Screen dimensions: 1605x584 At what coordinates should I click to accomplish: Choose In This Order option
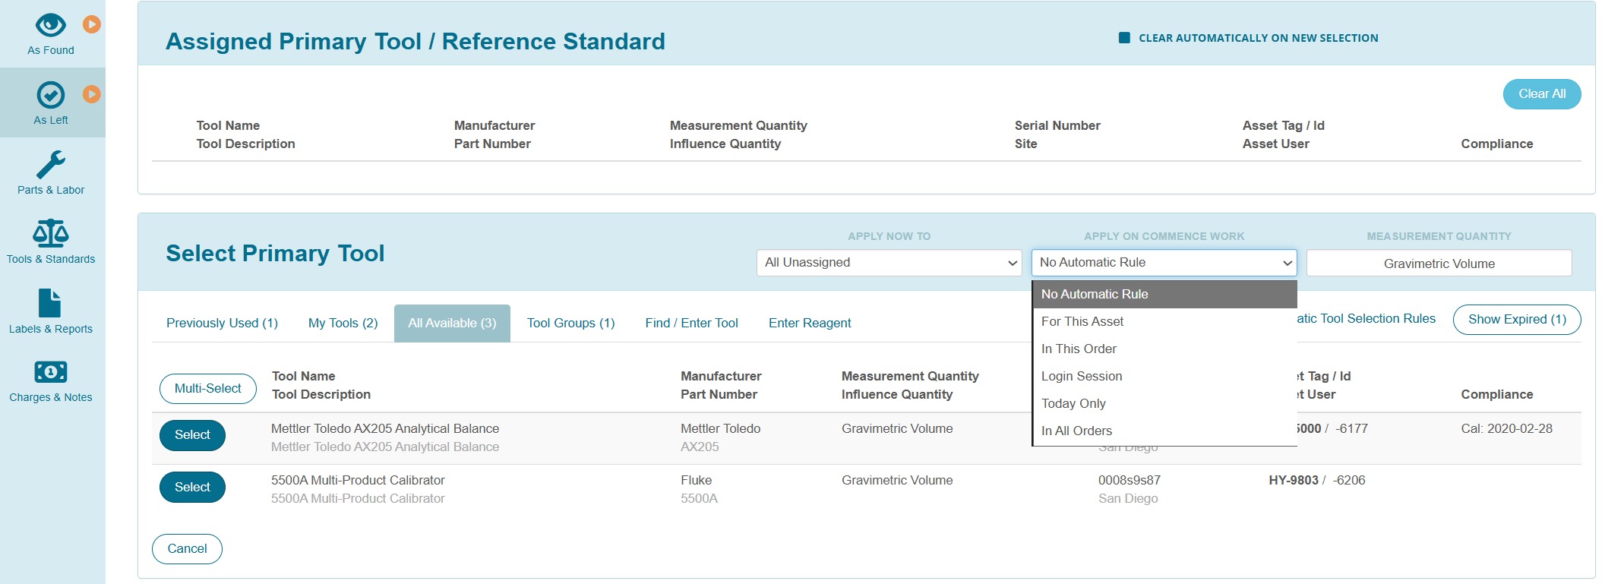click(1164, 349)
